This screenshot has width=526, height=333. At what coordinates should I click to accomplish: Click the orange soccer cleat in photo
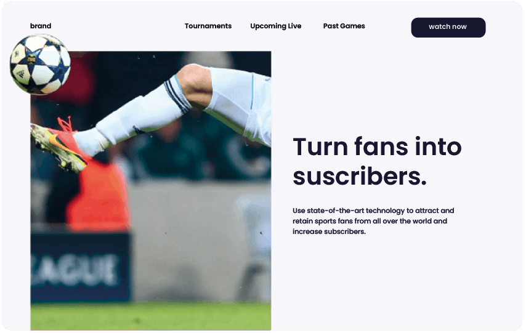click(59, 144)
